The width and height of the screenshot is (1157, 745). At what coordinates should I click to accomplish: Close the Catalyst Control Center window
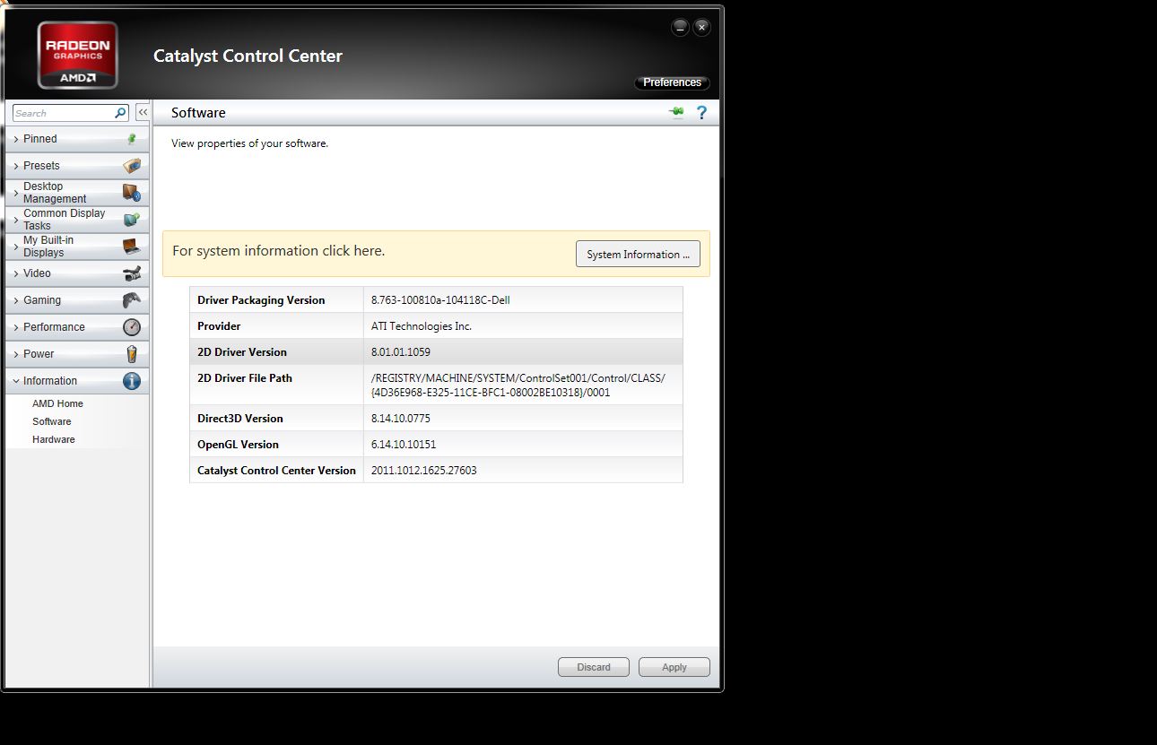point(702,27)
